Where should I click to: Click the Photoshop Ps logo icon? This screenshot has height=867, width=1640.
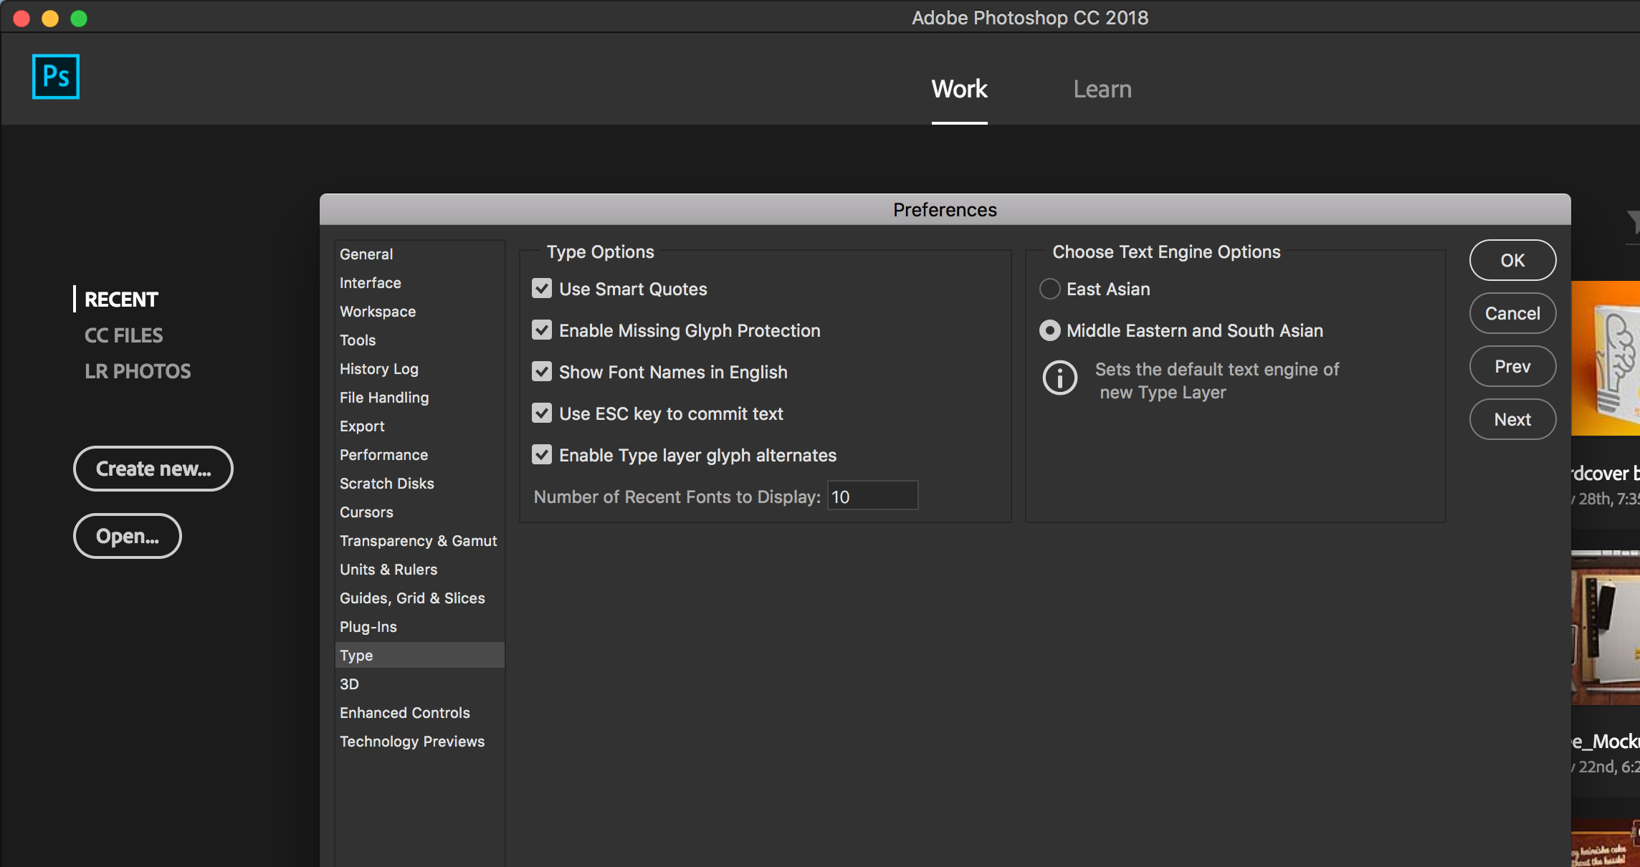tap(56, 77)
